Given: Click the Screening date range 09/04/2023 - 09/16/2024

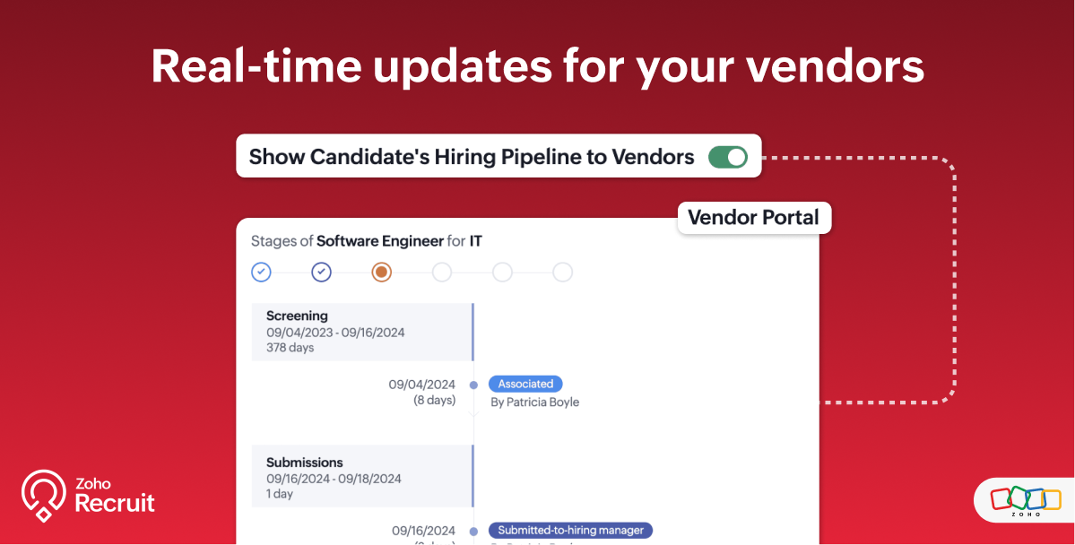Looking at the screenshot, I should pyautogui.click(x=335, y=333).
